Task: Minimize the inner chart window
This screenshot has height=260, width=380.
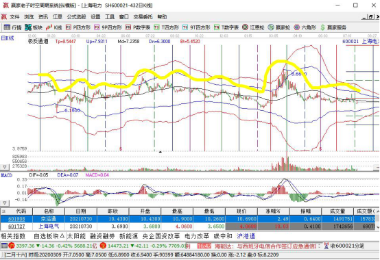Action: pos(364,17)
